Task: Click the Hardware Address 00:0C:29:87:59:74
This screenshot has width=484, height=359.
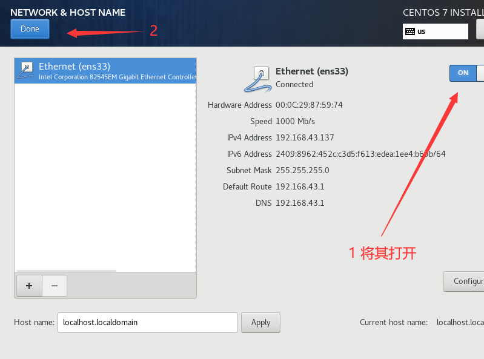Action: [x=309, y=105]
